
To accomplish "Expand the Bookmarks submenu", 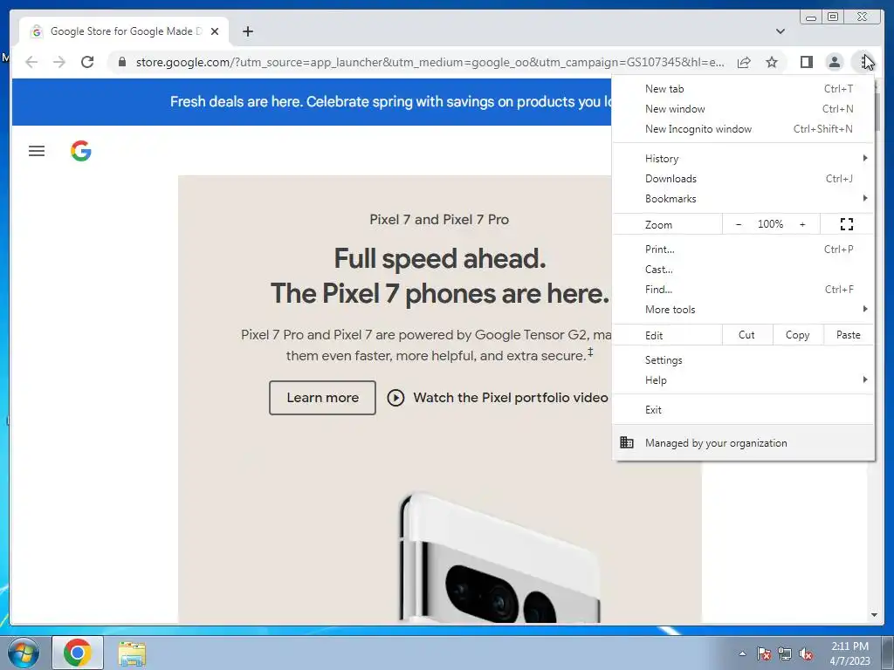I will [x=743, y=199].
